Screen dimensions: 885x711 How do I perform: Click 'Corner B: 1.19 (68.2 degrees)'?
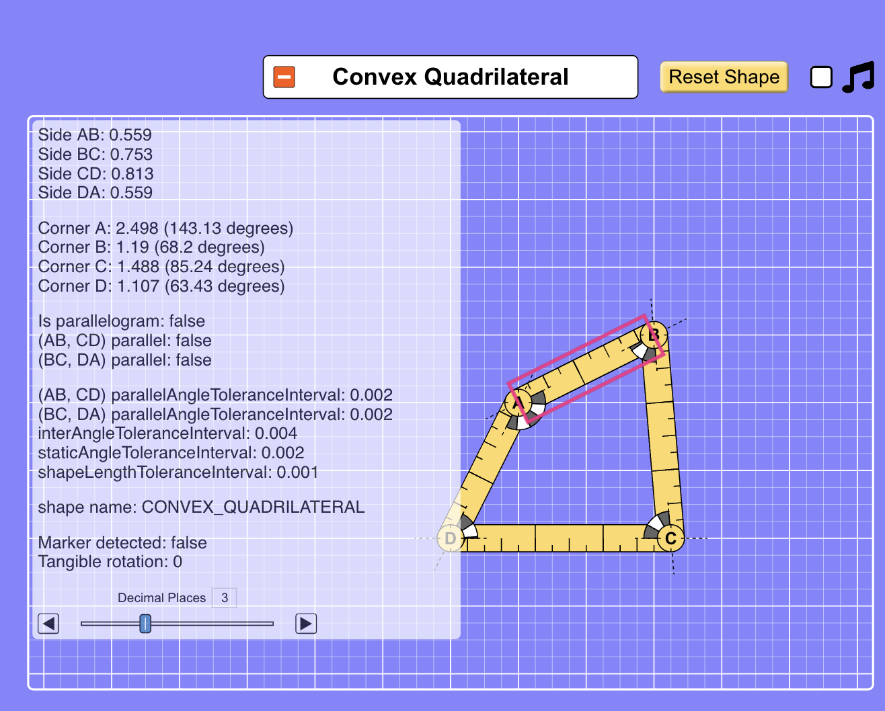(x=151, y=247)
